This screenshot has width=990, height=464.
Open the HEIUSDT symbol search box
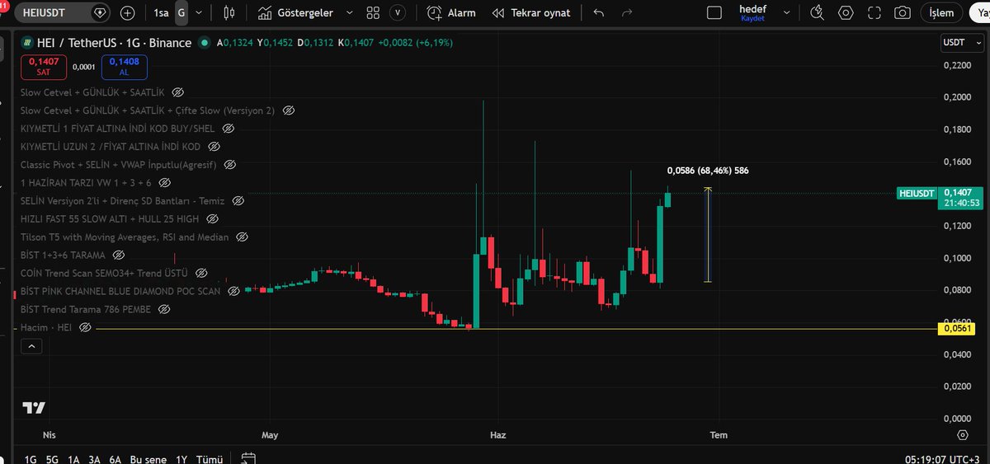(x=57, y=13)
